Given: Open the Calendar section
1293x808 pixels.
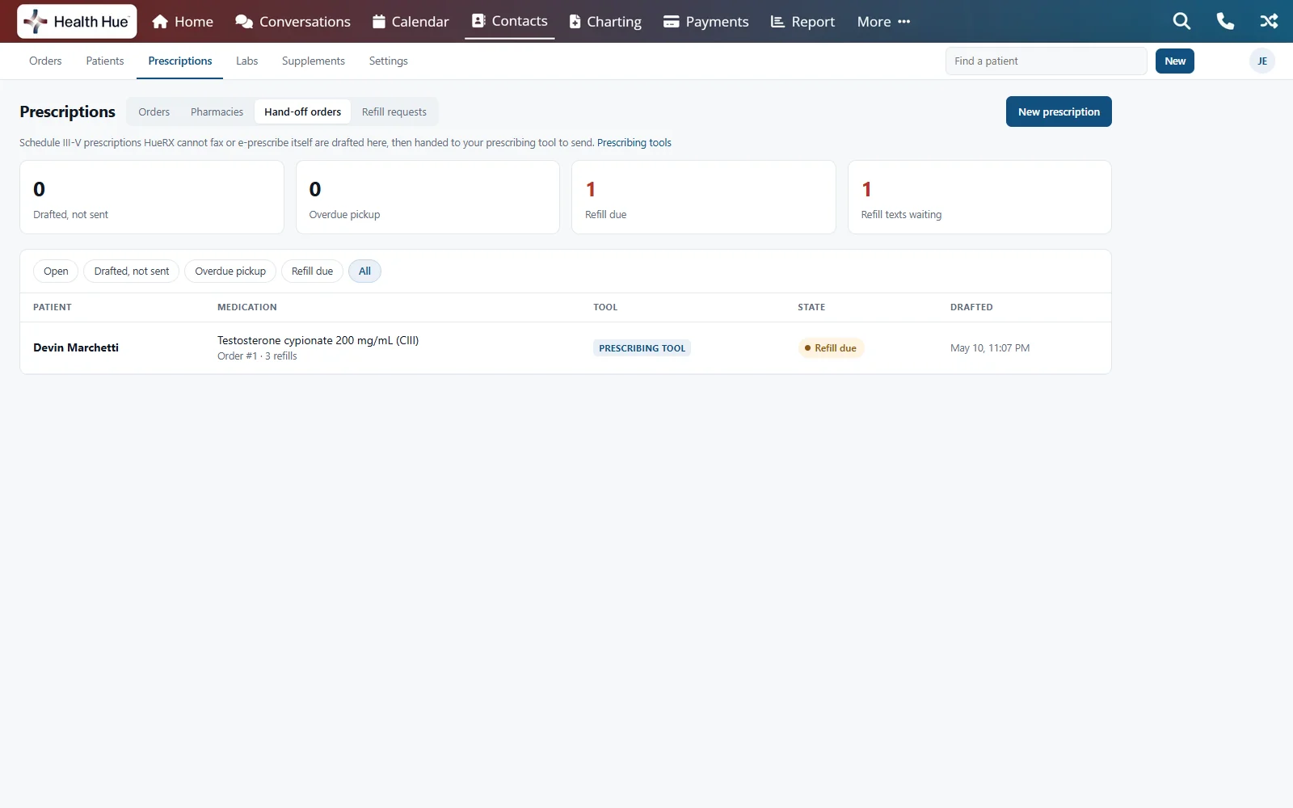Looking at the screenshot, I should (x=411, y=22).
